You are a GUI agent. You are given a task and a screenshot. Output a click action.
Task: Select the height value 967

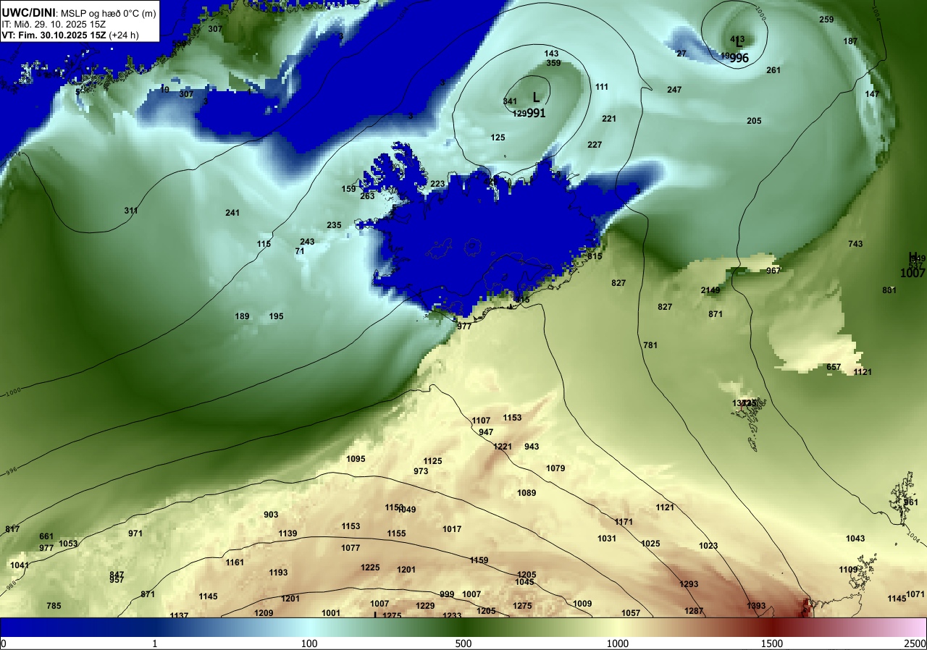(773, 271)
